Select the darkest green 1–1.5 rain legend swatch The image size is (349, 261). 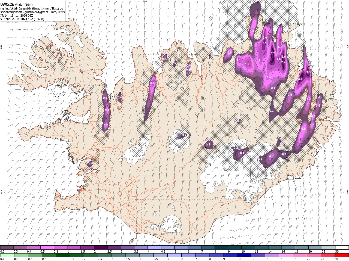point(63,255)
